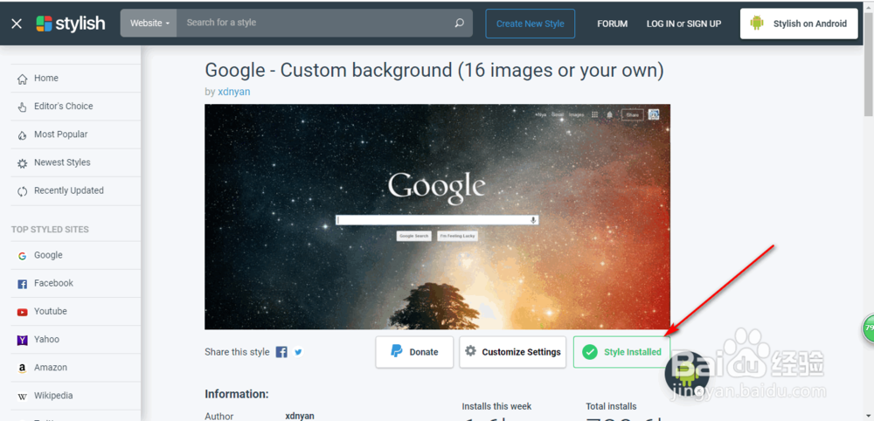Expand the Website search filter dropdown
The width and height of the screenshot is (874, 421).
click(x=149, y=24)
